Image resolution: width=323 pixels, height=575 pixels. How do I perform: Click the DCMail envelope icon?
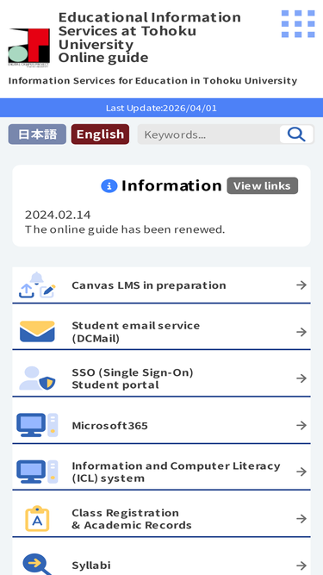[37, 332]
